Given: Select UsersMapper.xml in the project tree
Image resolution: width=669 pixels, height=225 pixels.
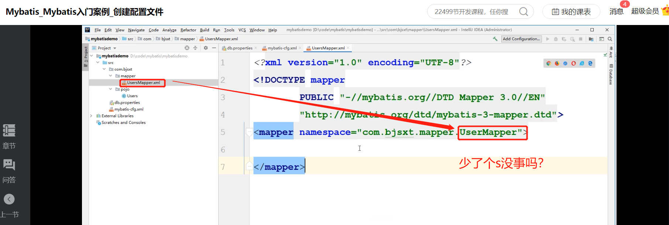Looking at the screenshot, I should pyautogui.click(x=143, y=82).
